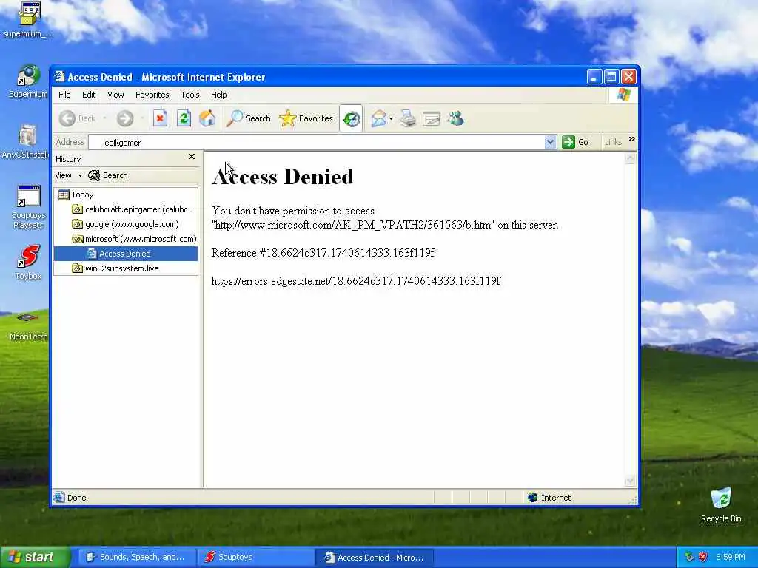Screen dimensions: 758x568
Task: Switch to Souptoys taskbar button
Action: click(x=255, y=557)
